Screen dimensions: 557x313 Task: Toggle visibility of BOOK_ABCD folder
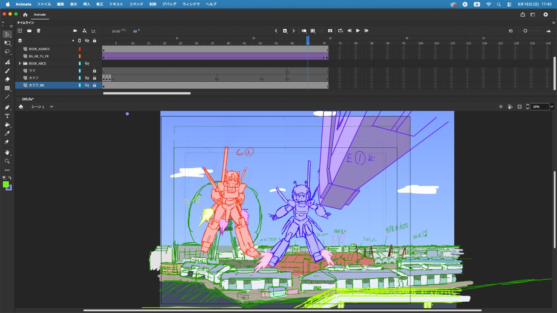[87, 63]
